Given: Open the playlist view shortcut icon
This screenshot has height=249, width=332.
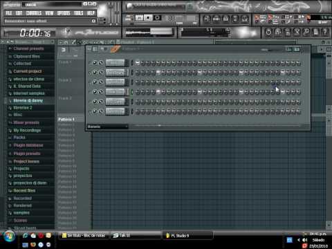Looking at the screenshot, I should (207, 19).
